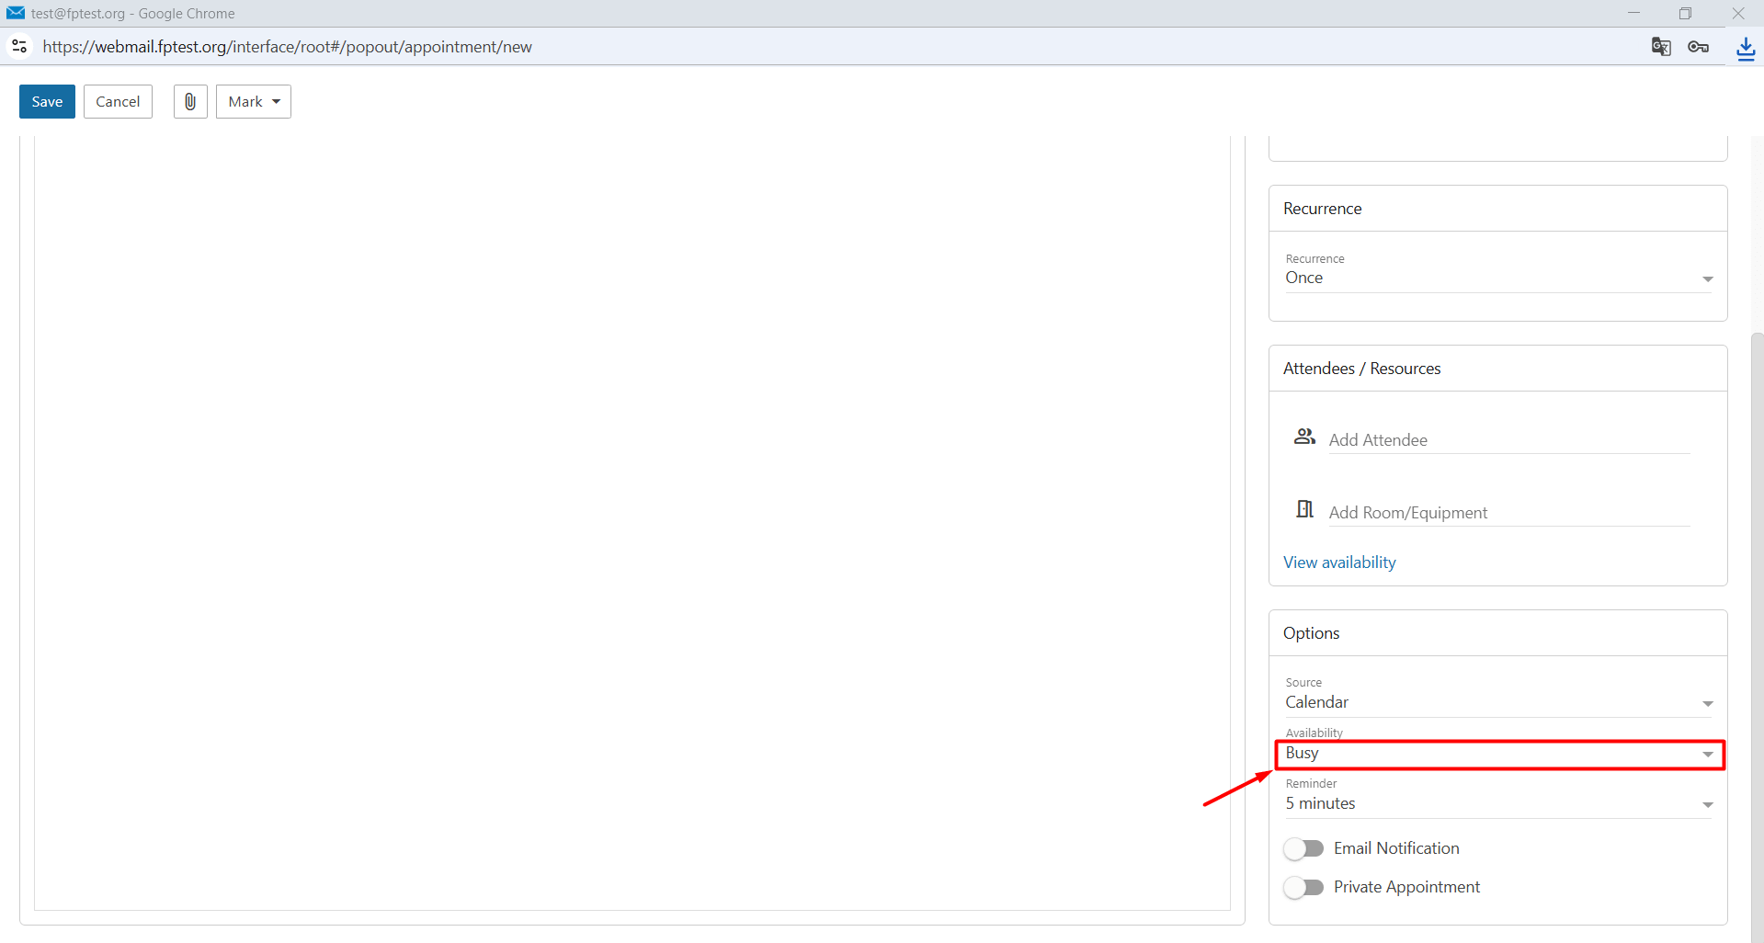This screenshot has height=943, width=1764.
Task: Save the appointment
Action: (x=47, y=102)
